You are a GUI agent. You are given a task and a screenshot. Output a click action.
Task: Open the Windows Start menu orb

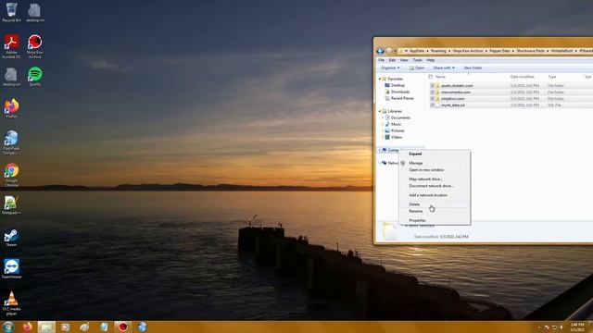click(x=8, y=327)
